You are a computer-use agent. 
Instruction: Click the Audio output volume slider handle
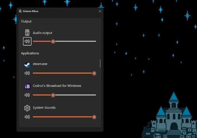pos(53,41)
